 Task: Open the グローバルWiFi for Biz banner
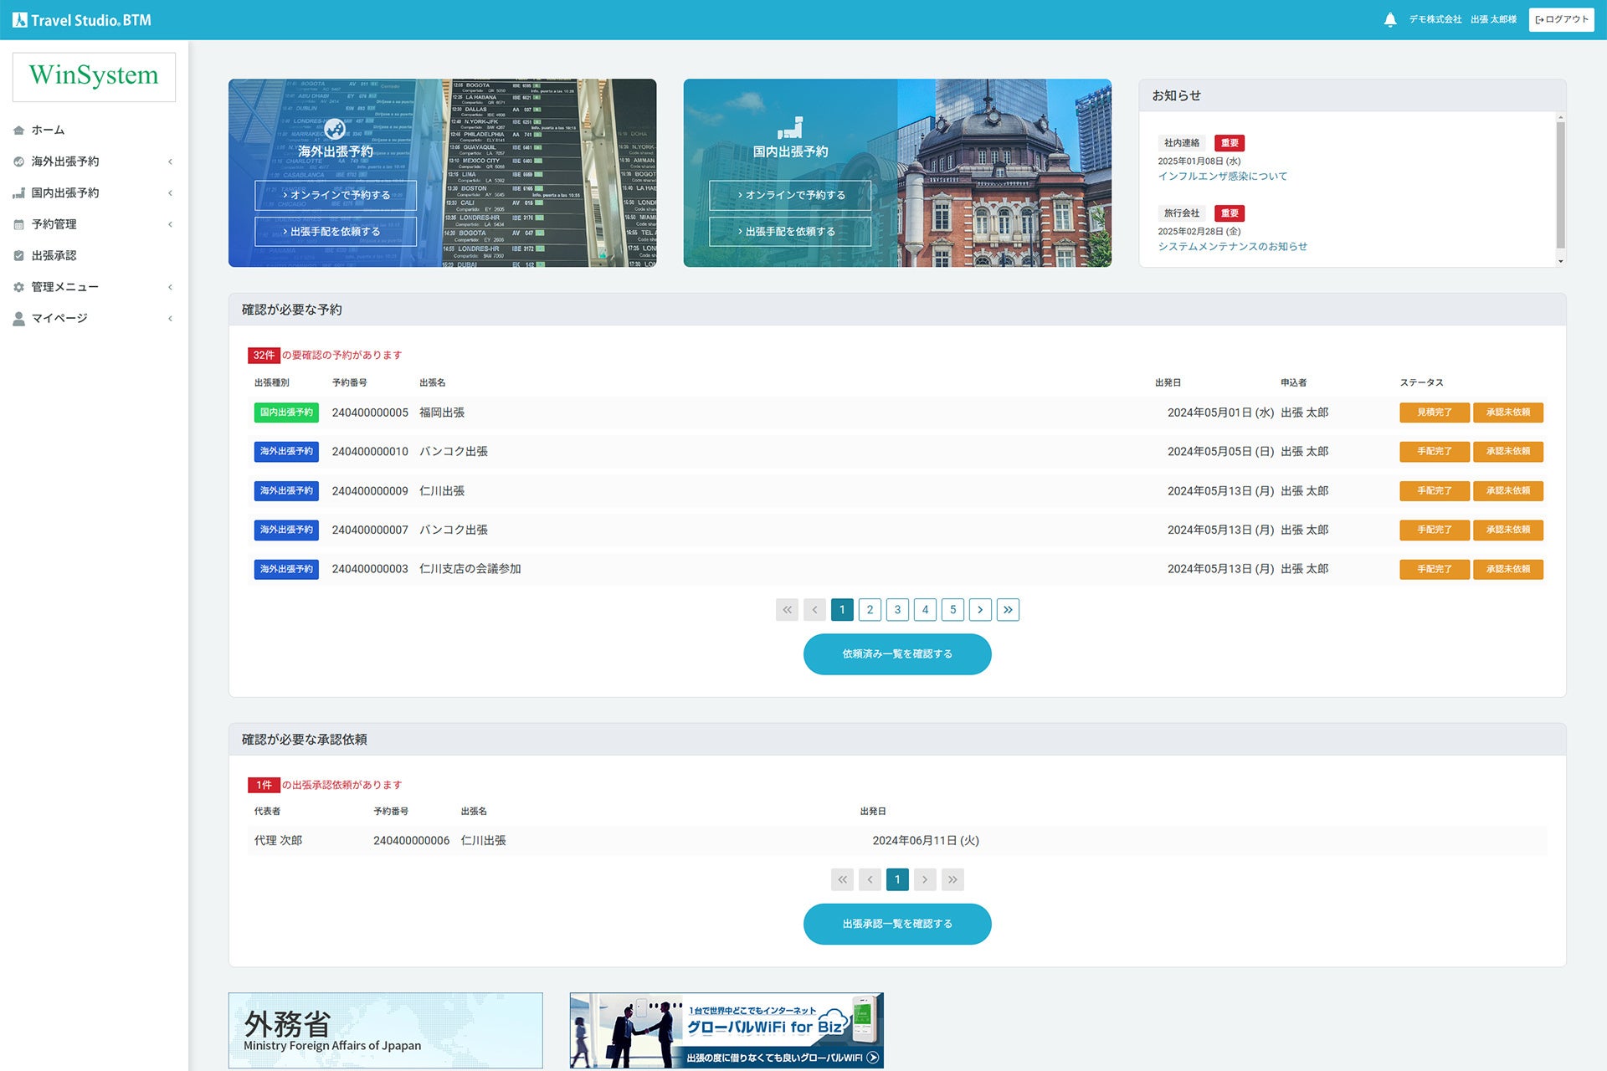click(x=726, y=1030)
